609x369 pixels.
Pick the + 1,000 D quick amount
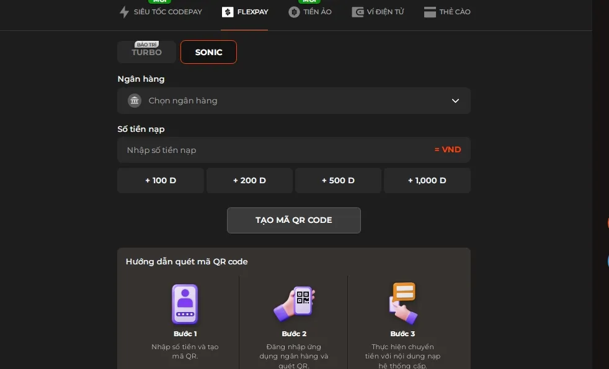tap(427, 181)
